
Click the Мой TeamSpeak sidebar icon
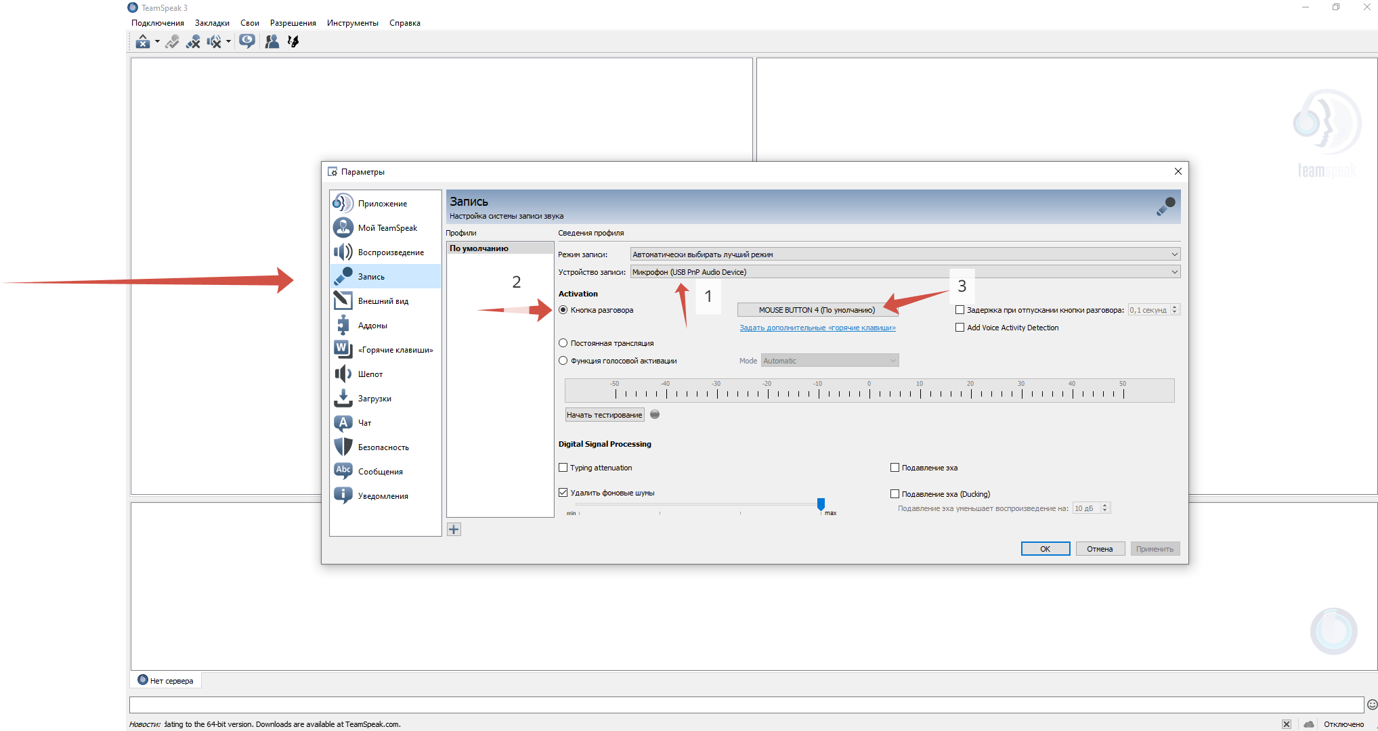(343, 227)
